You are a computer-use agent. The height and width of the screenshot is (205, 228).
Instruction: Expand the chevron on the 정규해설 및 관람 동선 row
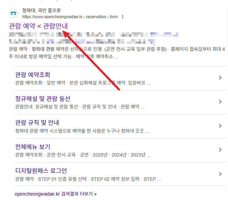tap(220, 102)
